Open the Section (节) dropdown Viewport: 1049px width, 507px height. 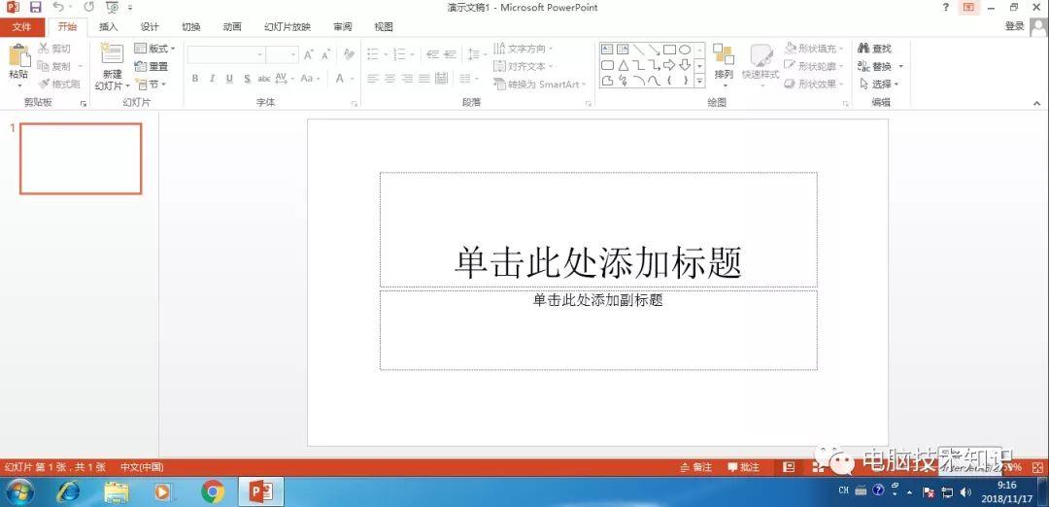coord(151,84)
